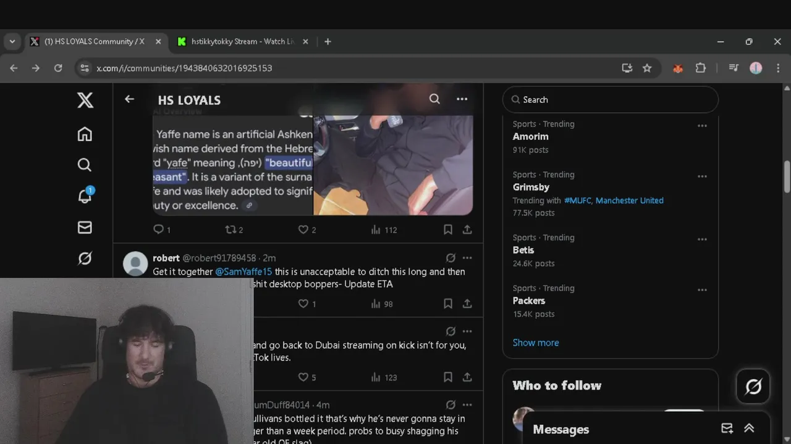Open Notifications bell icon
791x444 pixels.
[x=85, y=195]
